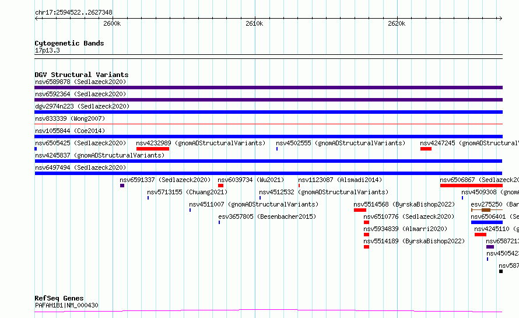Open the nsv833339 (Wong2007) label
This screenshot has width=519, height=318.
point(70,118)
